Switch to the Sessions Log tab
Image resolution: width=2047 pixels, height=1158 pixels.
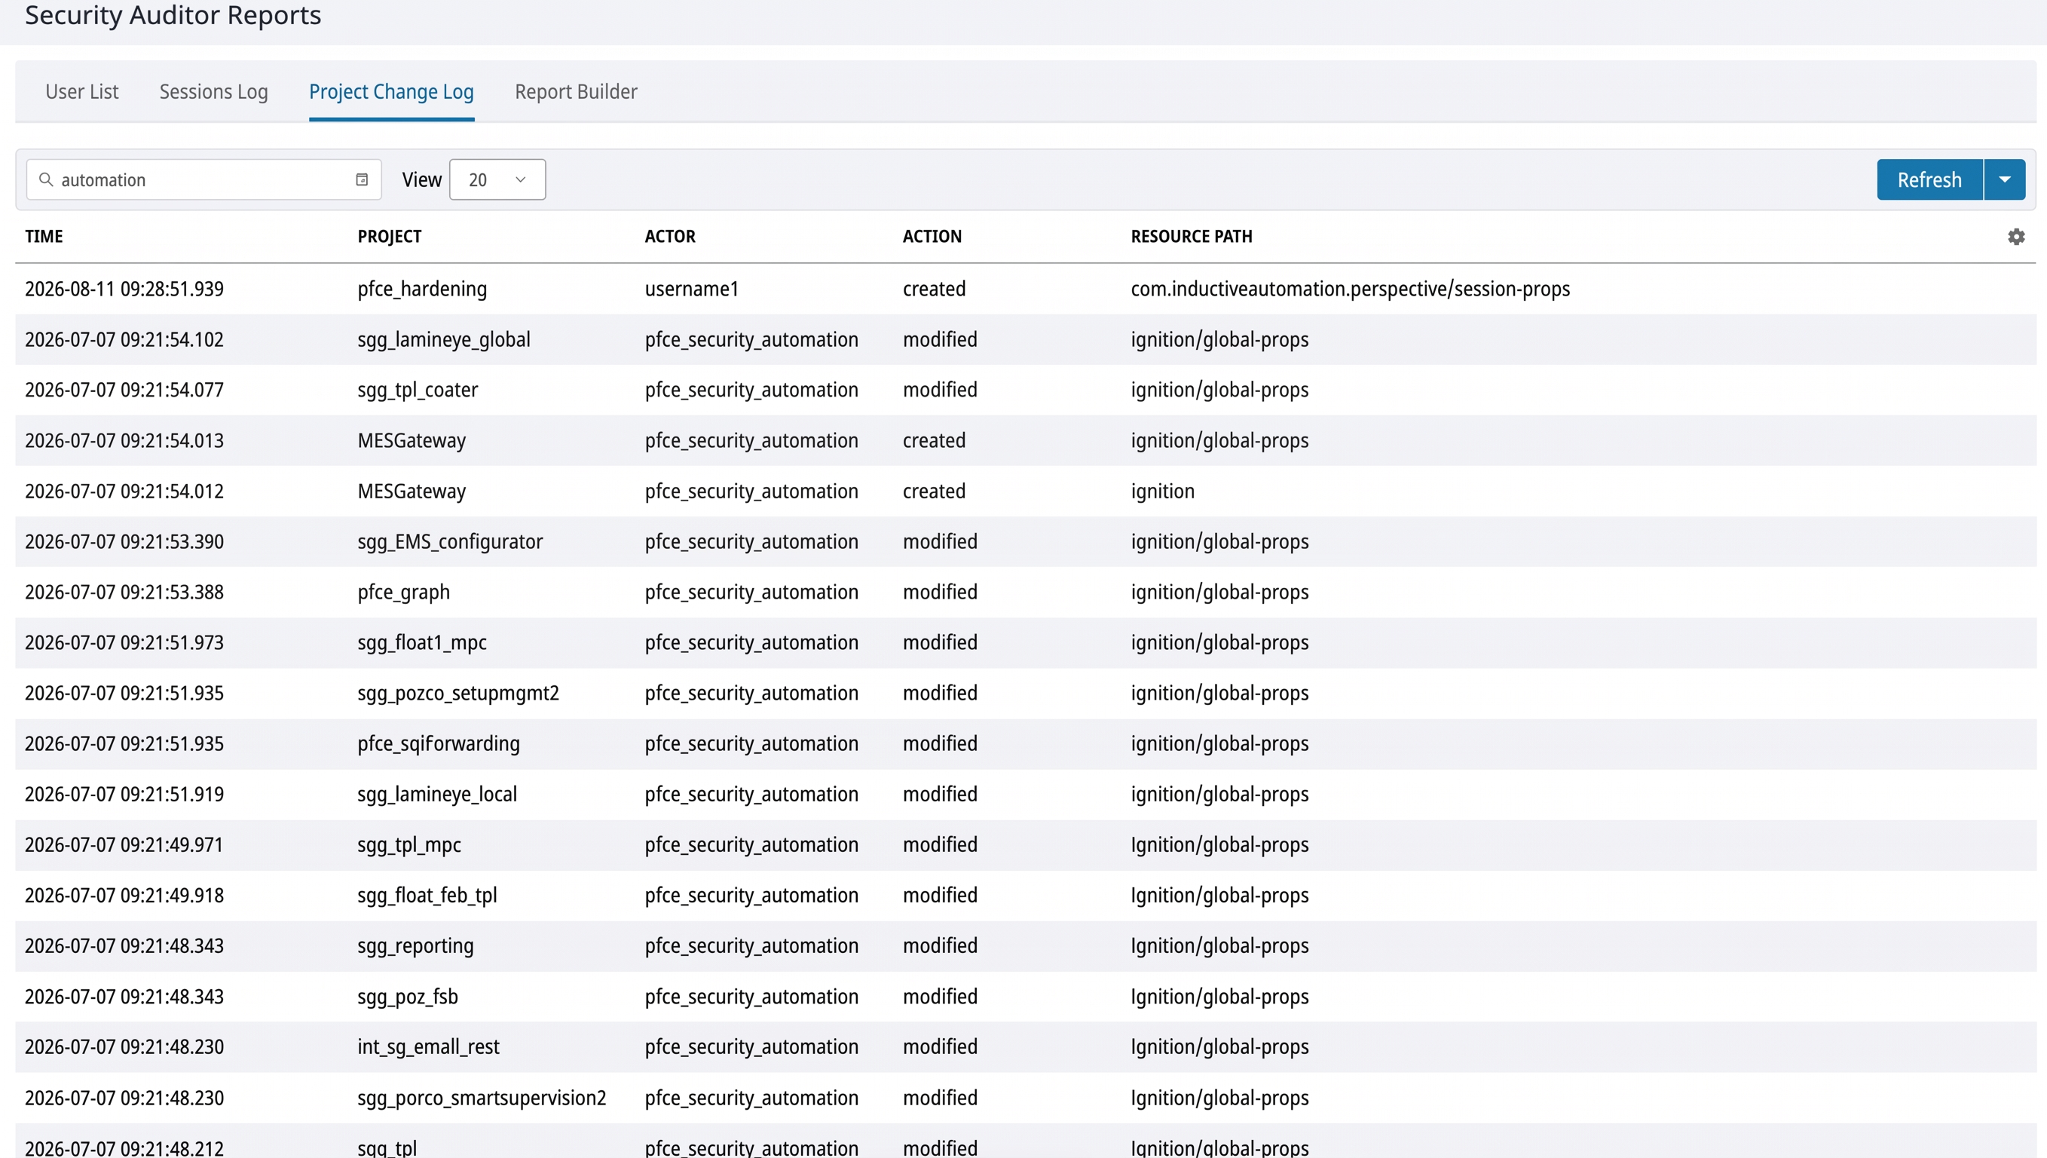pos(214,91)
